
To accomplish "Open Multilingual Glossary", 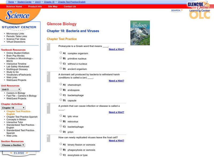I will [x=17, y=69].
